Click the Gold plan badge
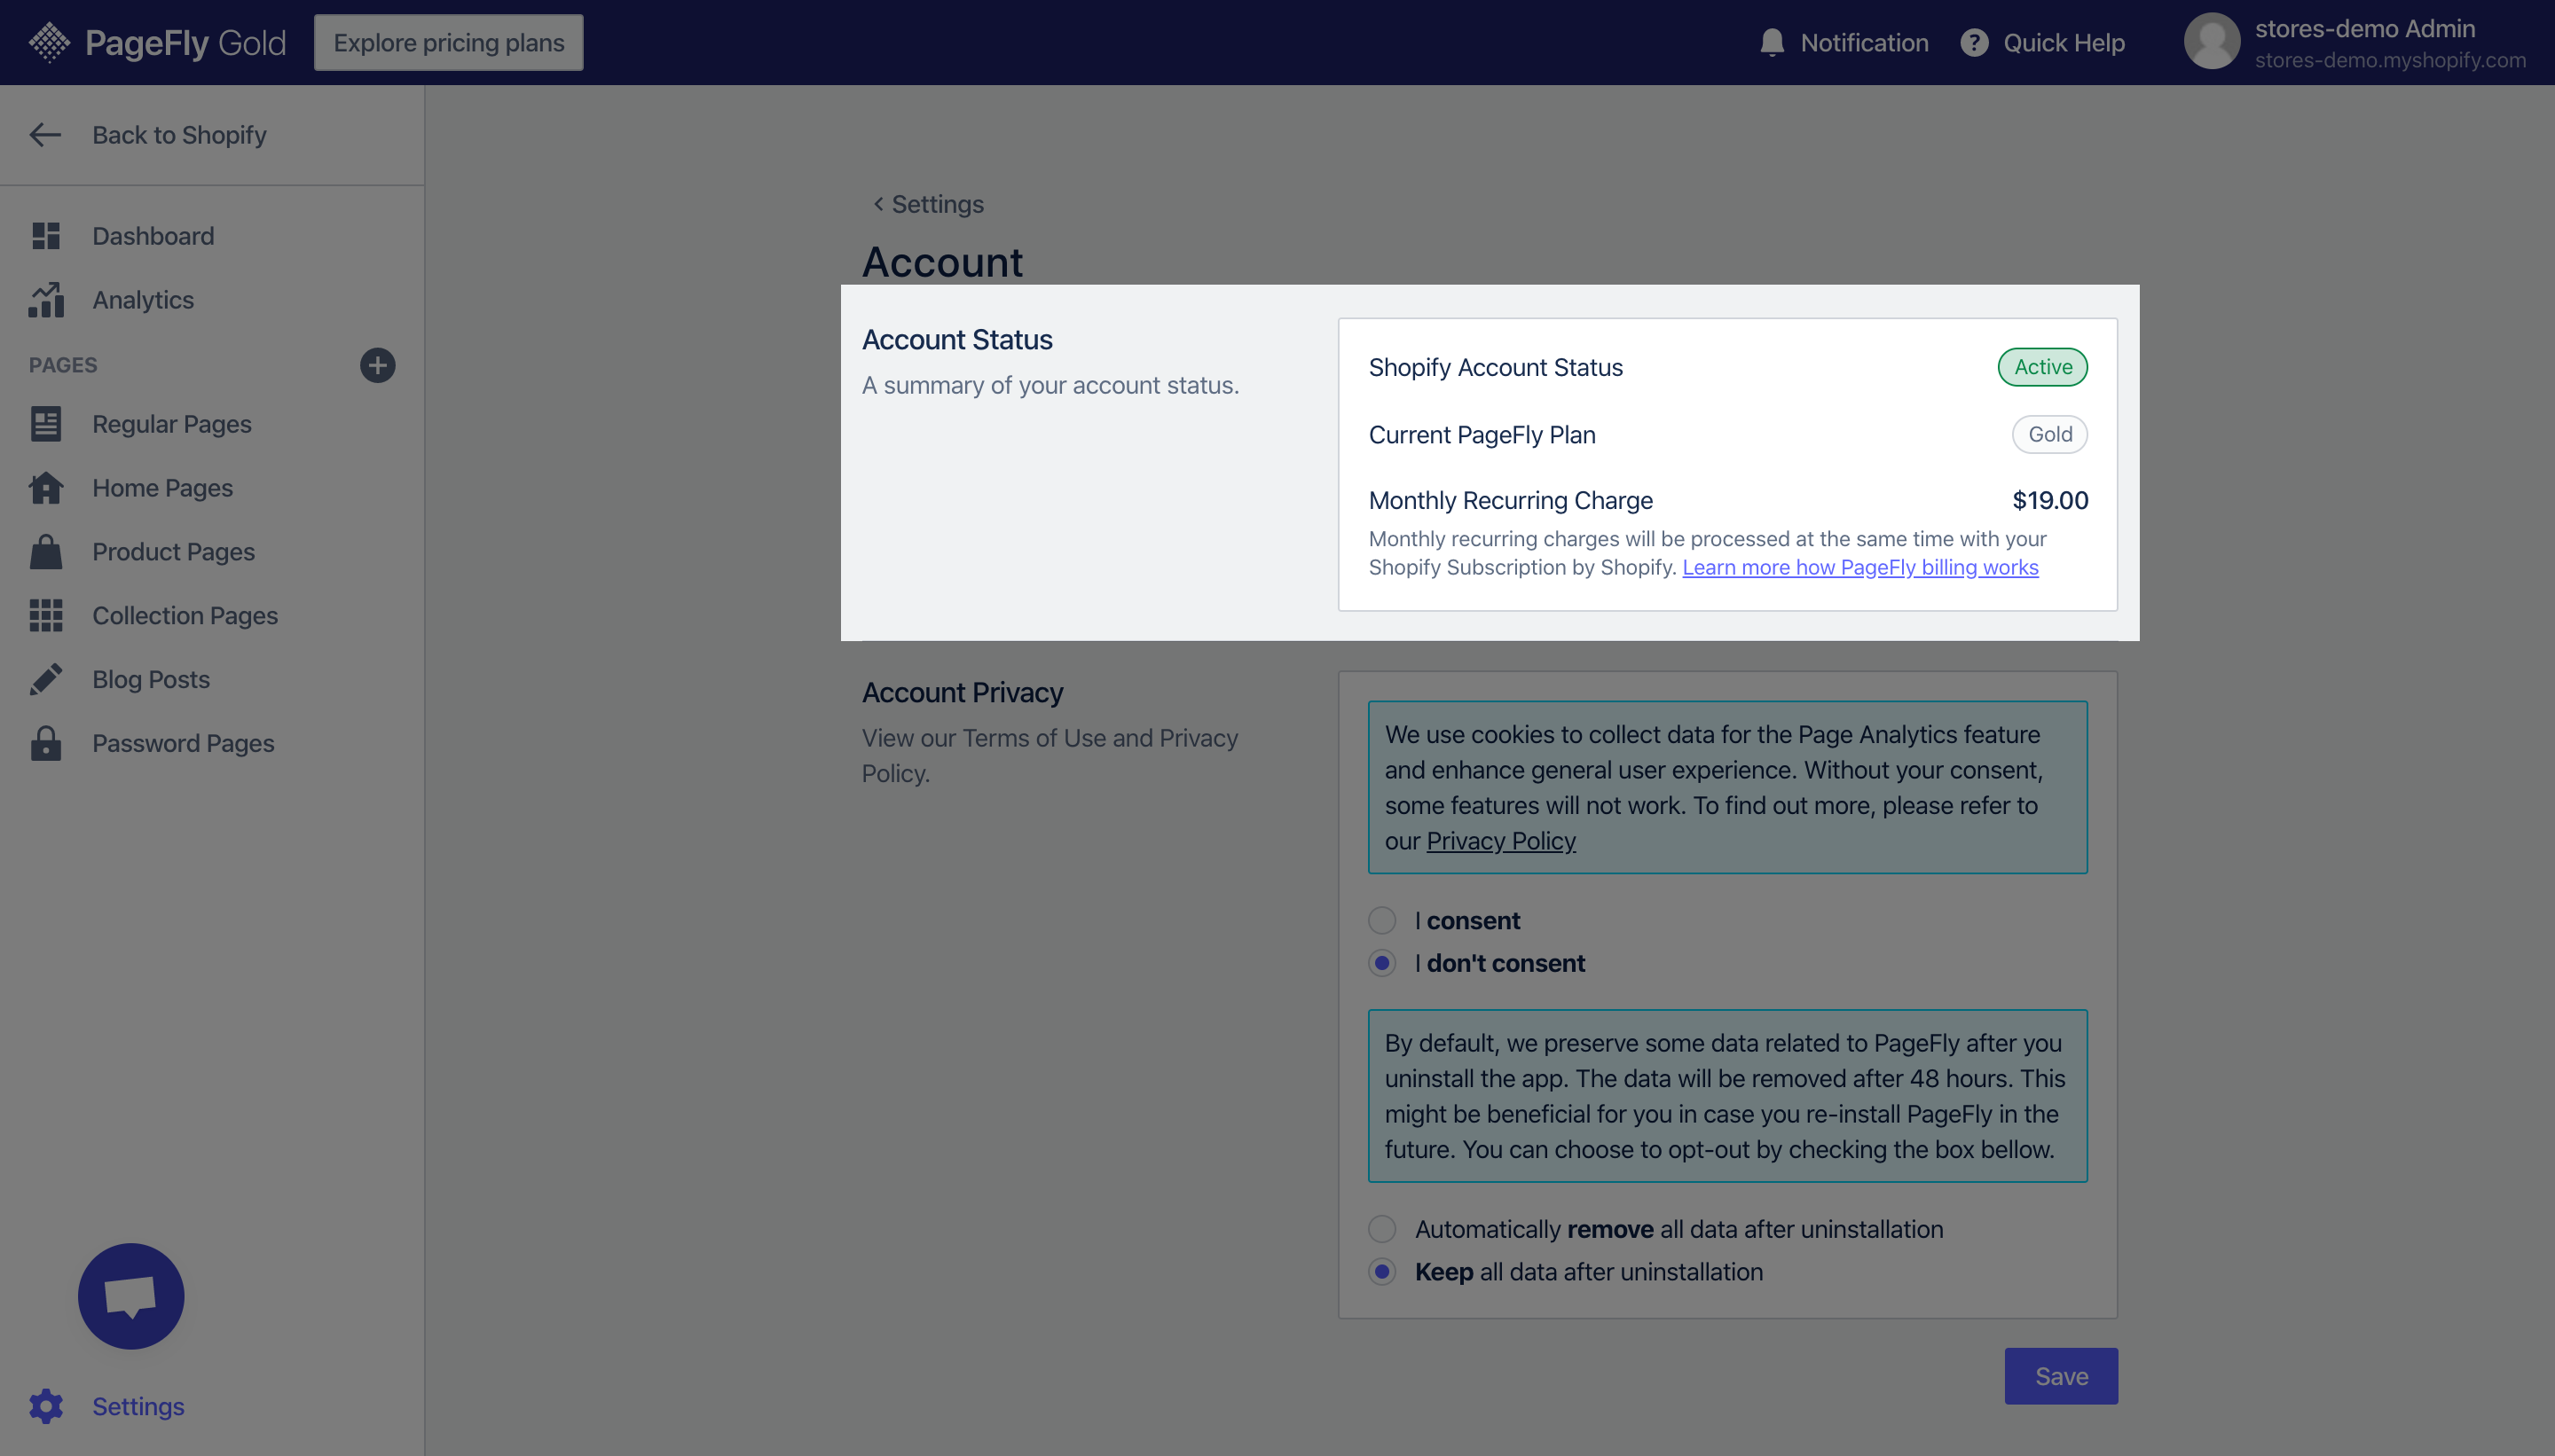This screenshot has width=2555, height=1456. [x=2050, y=434]
